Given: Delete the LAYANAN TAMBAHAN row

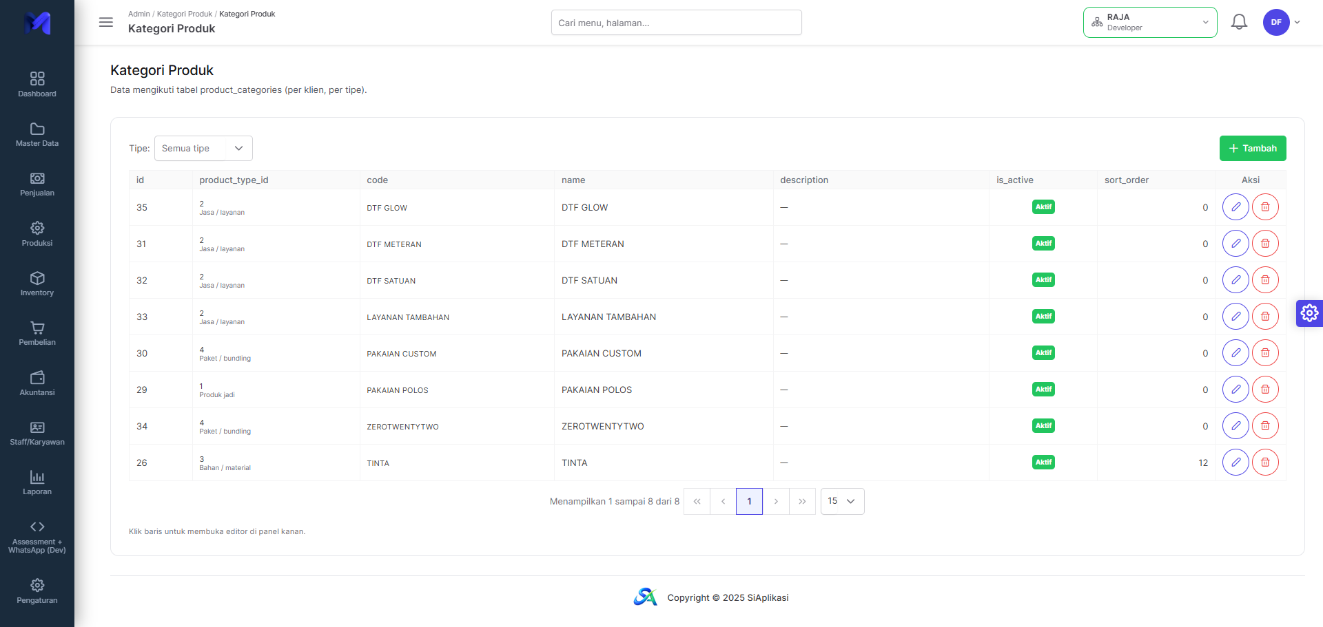Looking at the screenshot, I should point(1265,317).
